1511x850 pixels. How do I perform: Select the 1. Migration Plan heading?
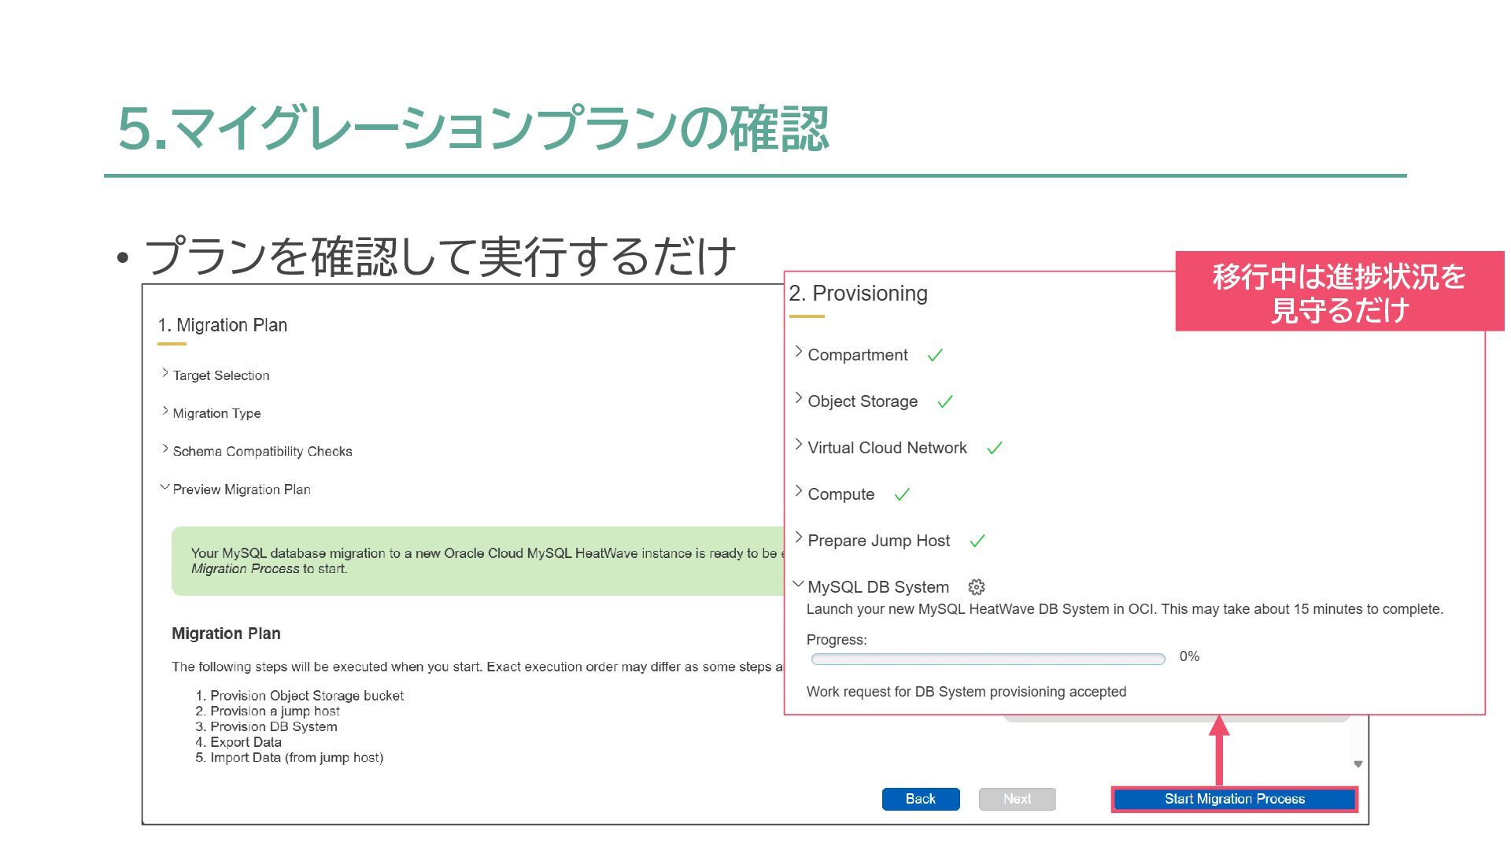(x=222, y=325)
